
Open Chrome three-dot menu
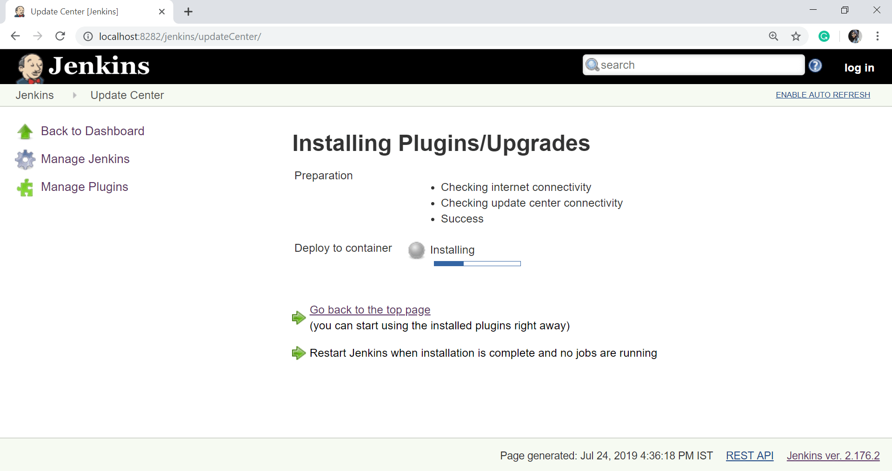click(878, 36)
